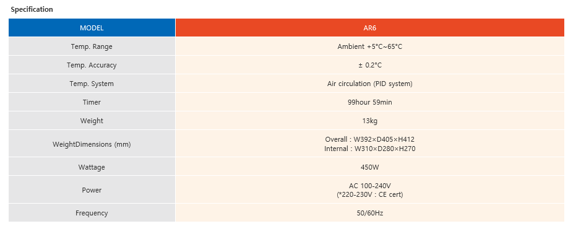Select the Weight row label

[x=92, y=121]
